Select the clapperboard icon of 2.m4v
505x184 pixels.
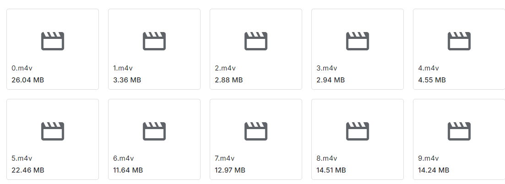click(256, 41)
